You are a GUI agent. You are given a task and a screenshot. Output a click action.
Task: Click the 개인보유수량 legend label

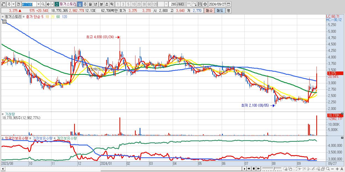coord(67,138)
